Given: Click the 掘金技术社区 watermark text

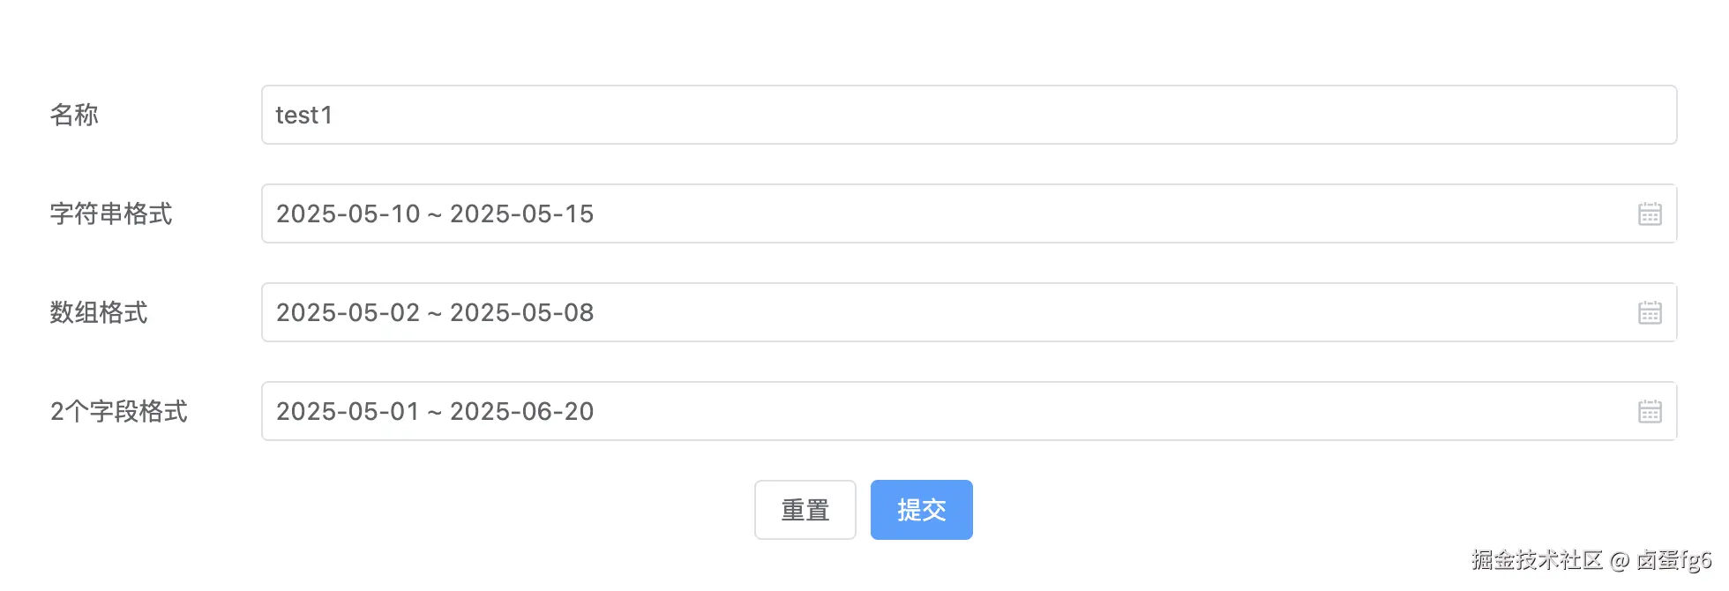Looking at the screenshot, I should 1537,559.
